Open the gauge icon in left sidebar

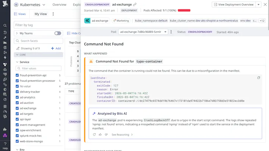pyautogui.click(x=5, y=112)
